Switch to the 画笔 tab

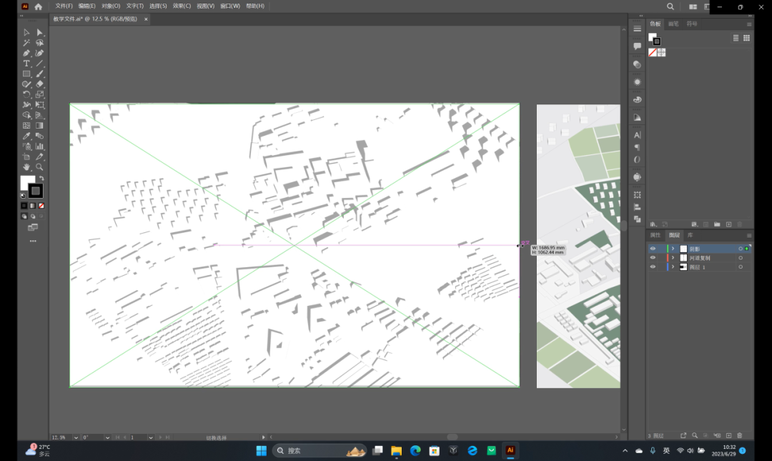pyautogui.click(x=673, y=24)
